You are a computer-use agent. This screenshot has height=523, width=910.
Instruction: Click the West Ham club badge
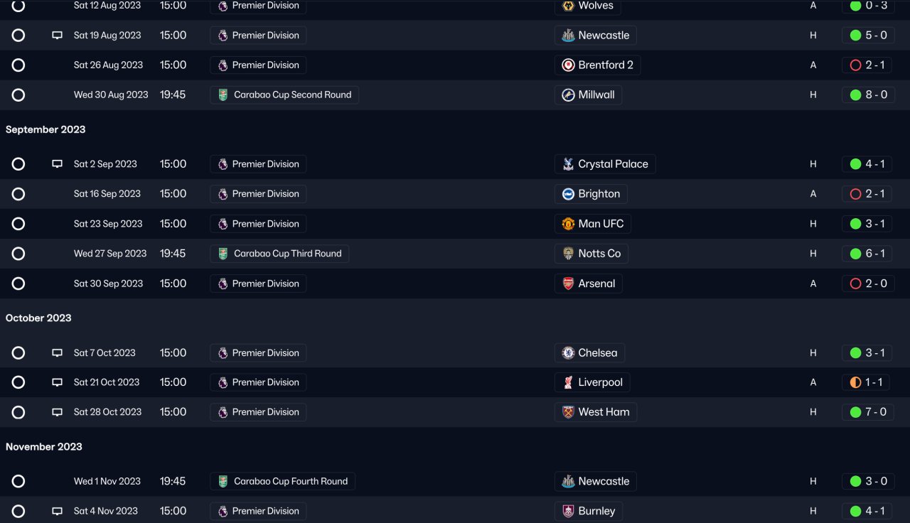pyautogui.click(x=568, y=412)
